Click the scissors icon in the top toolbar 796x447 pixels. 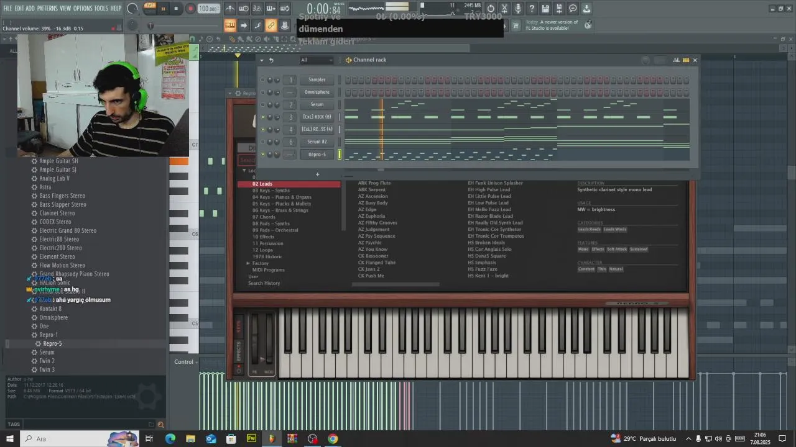504,9
